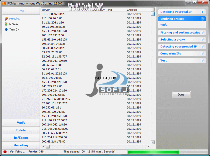Image resolution: width=210 pixels, height=156 pixels.
Task: Expand Filtering and sorting proxies chevron
Action: [202, 32]
